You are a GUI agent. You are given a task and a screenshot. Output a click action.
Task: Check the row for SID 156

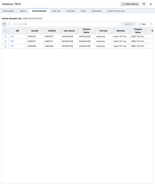pos(5,41)
